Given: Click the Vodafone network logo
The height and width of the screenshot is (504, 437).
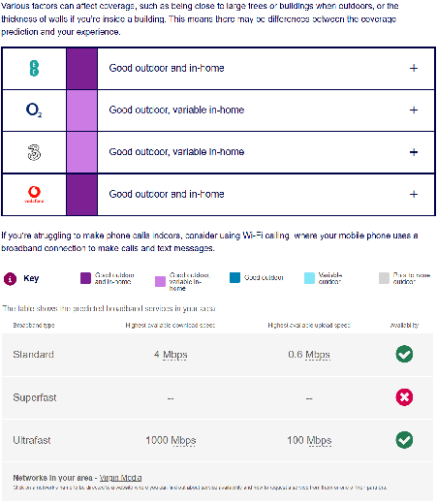Looking at the screenshot, I should pos(34,194).
